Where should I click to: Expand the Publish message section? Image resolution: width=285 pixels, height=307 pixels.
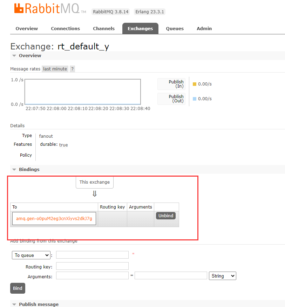39,304
